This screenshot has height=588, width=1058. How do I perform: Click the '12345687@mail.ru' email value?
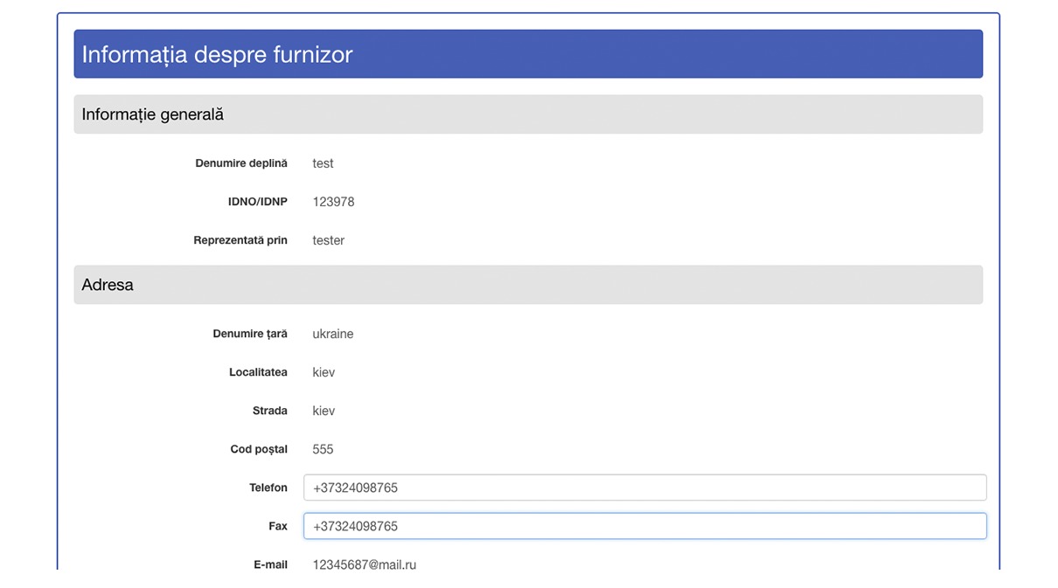coord(364,564)
